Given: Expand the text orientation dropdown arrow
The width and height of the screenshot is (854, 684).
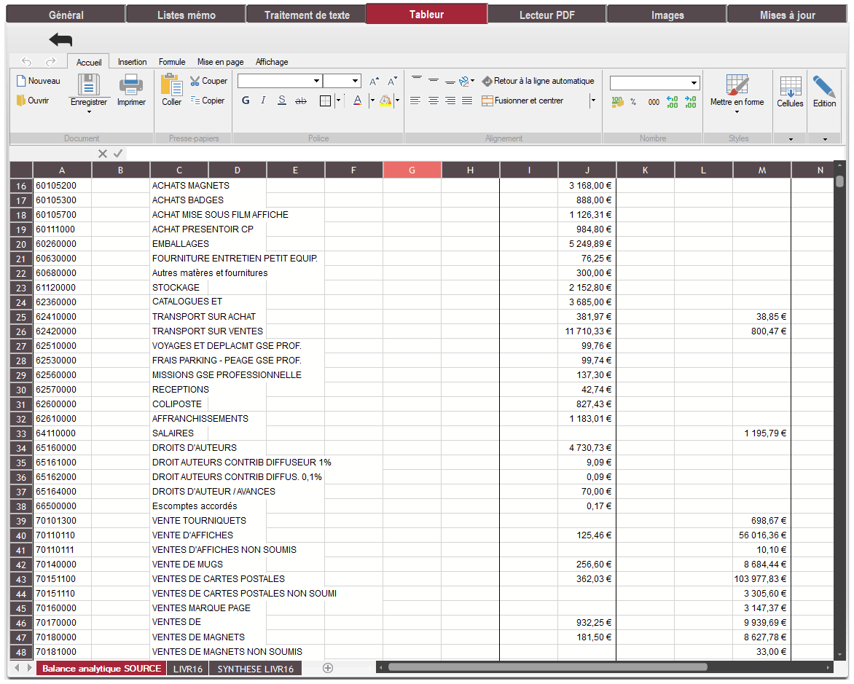Looking at the screenshot, I should (473, 81).
